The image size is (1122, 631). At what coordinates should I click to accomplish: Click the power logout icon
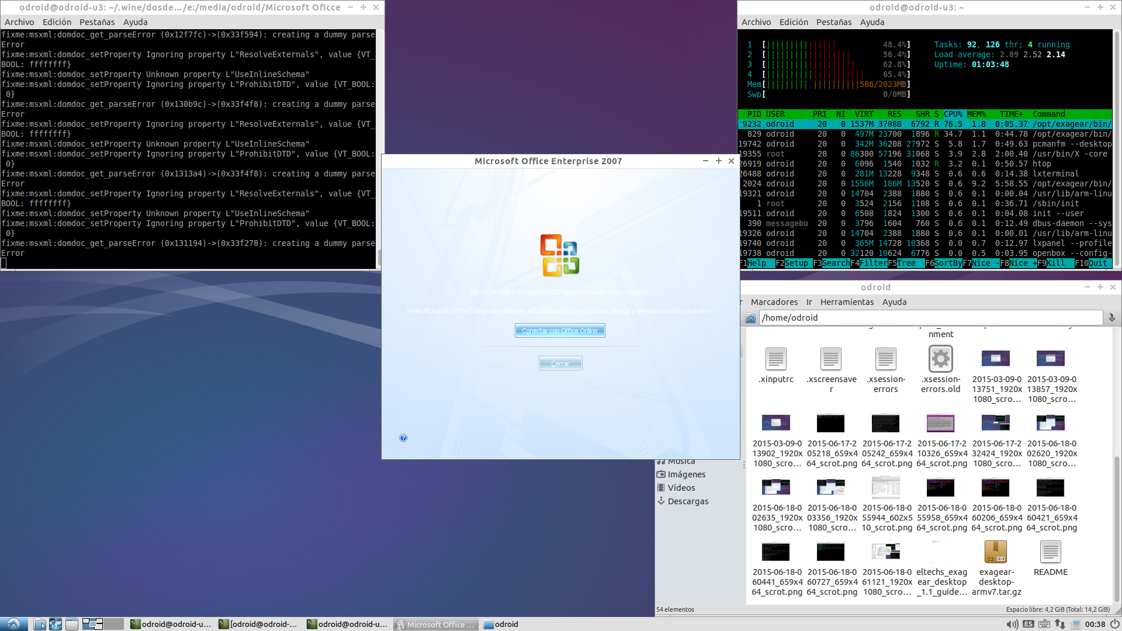coord(1114,624)
